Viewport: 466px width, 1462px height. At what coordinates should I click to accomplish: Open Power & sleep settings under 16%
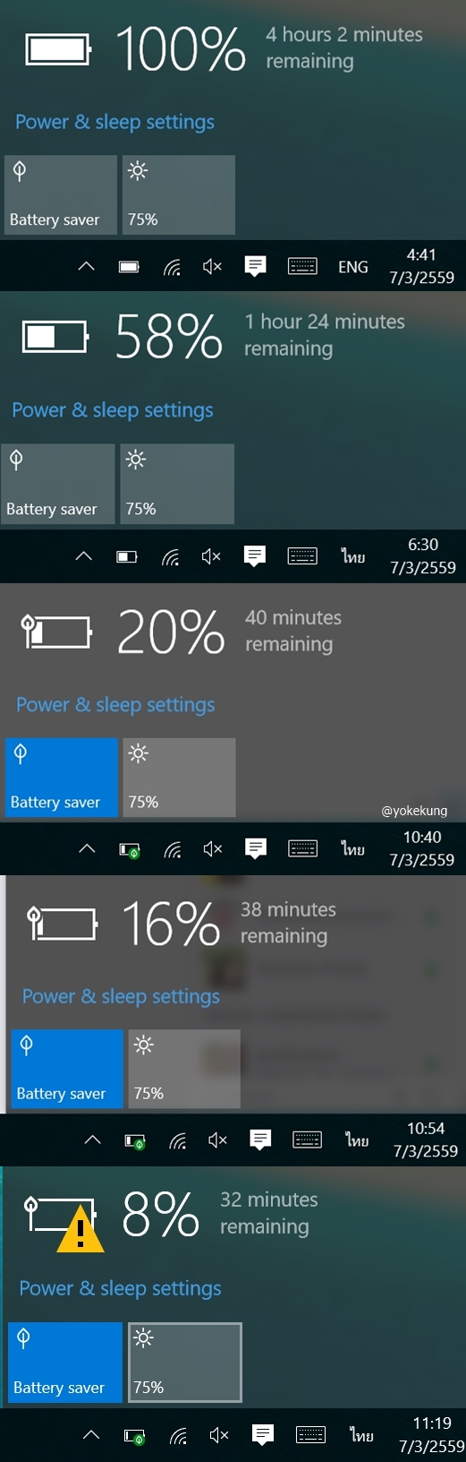[x=121, y=996]
